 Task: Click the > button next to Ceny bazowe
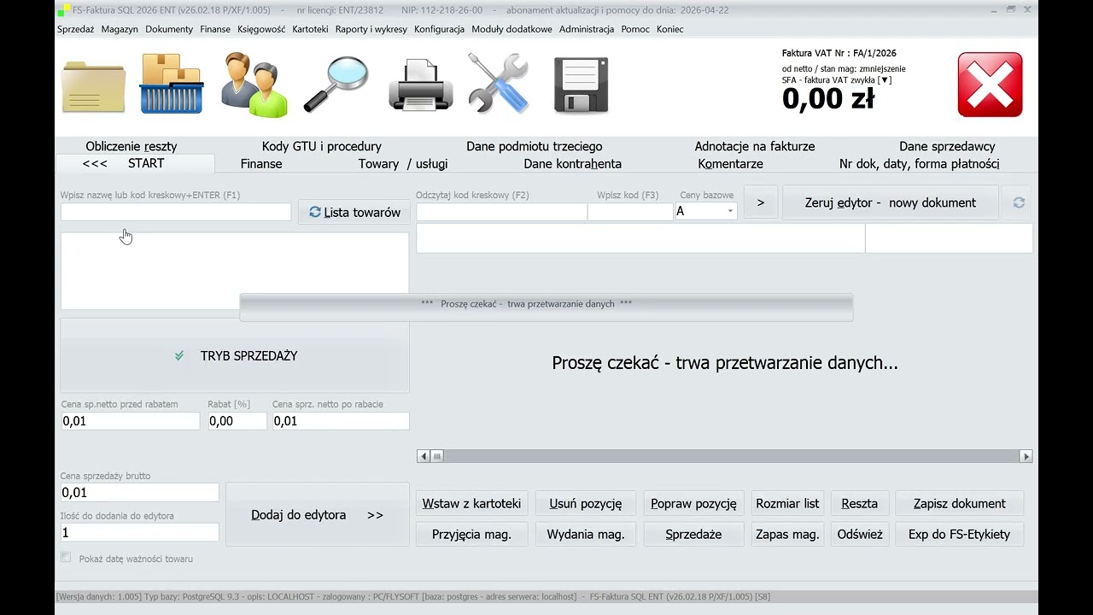(760, 202)
